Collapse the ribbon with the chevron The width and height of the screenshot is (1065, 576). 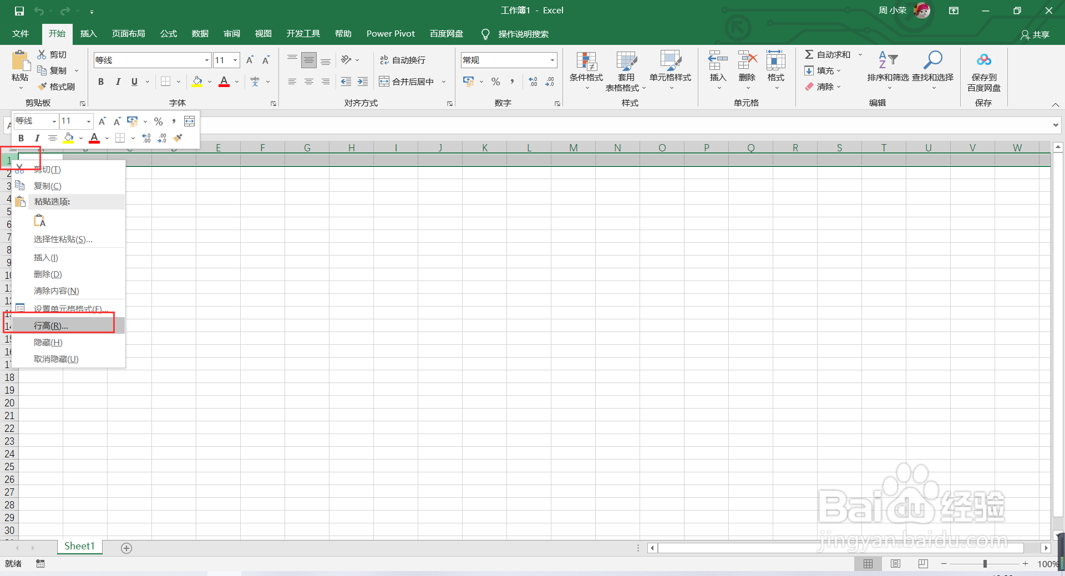coord(1056,105)
